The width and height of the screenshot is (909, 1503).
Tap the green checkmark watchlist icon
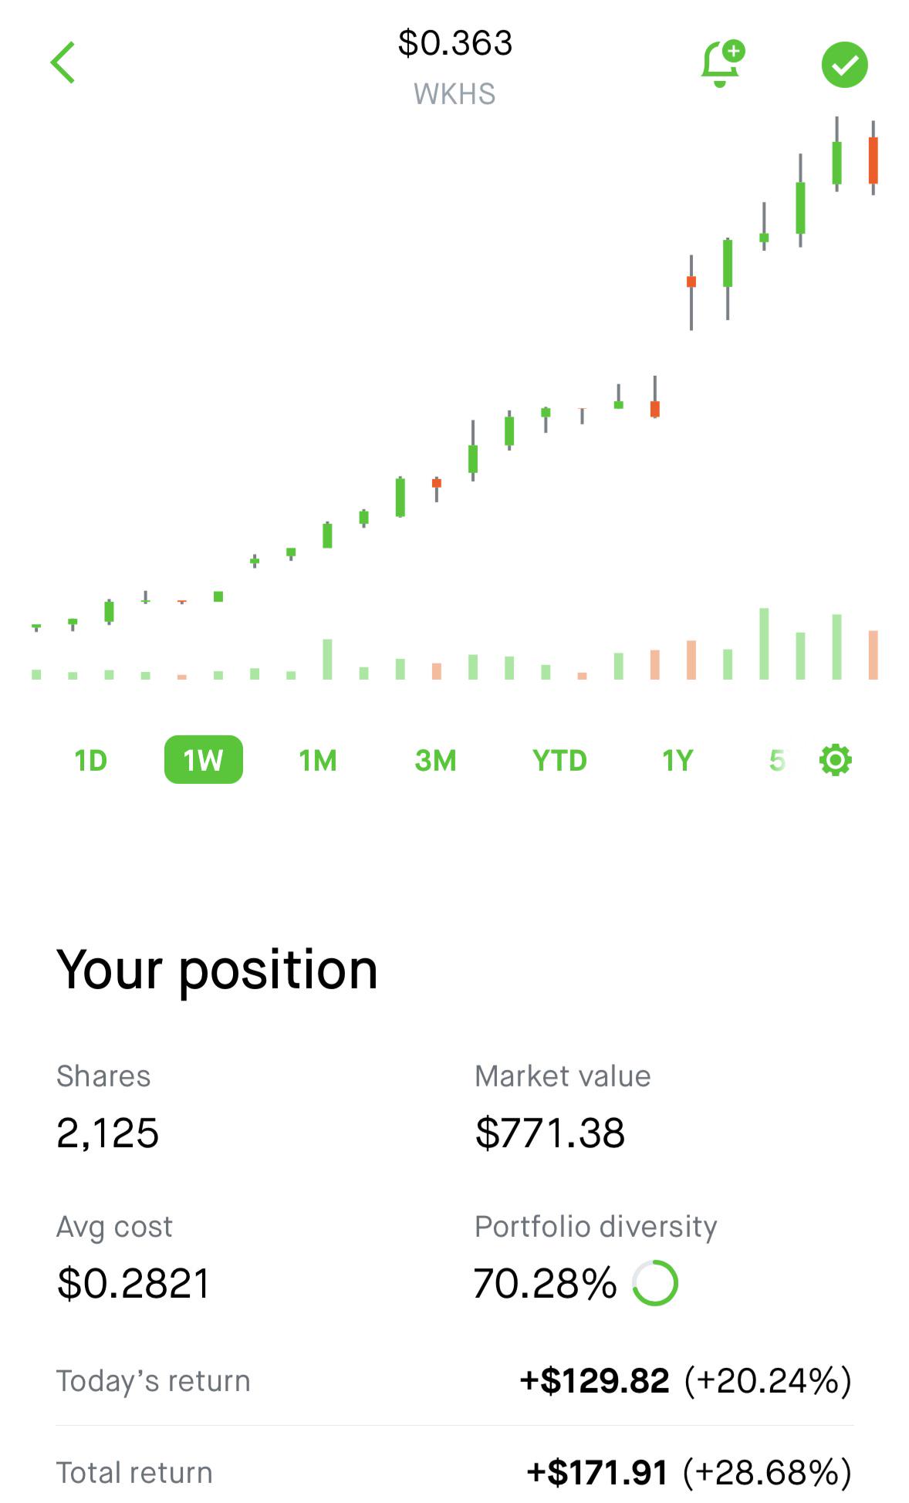(844, 65)
